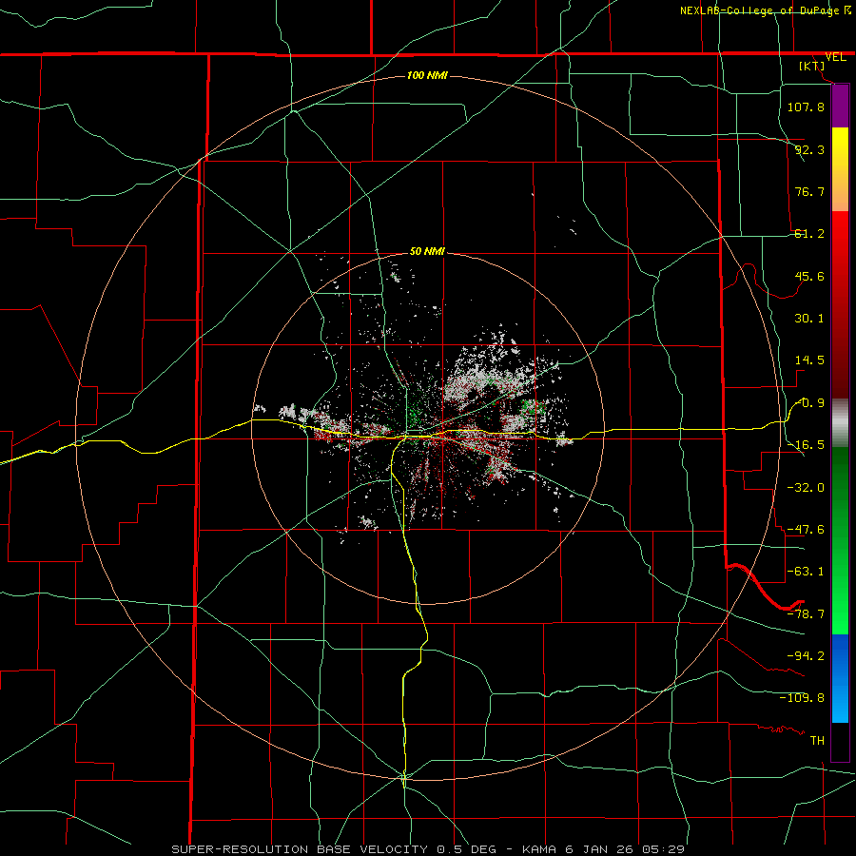Click the TH label in the legend
The image size is (856, 856).
[817, 740]
